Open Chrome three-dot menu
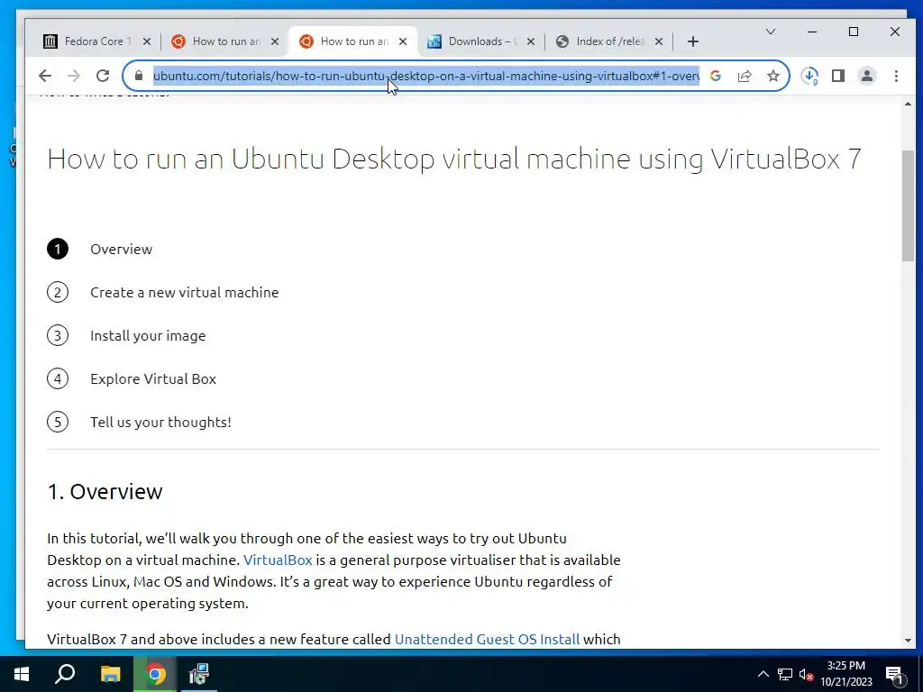This screenshot has width=923, height=692. (x=896, y=76)
